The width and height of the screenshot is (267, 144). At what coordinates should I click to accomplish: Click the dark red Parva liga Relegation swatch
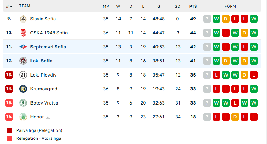pos(10,130)
